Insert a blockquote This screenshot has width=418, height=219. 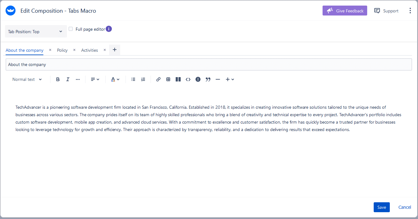[208, 79]
